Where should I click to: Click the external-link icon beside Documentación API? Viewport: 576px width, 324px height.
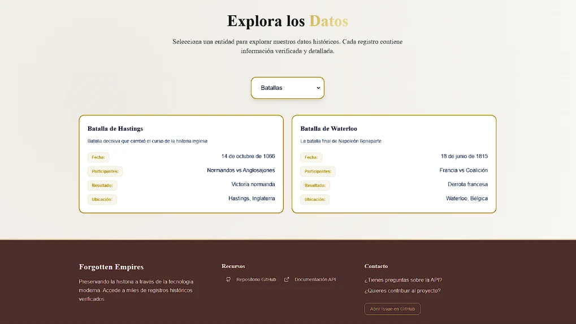(x=287, y=279)
